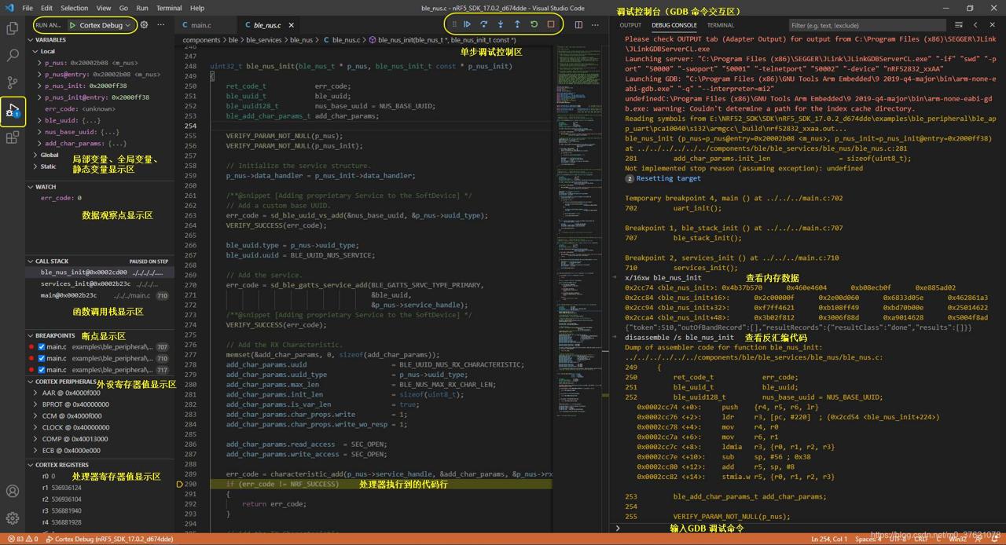
Task: Select the DEBUG CONSOLE tab
Action: click(674, 25)
